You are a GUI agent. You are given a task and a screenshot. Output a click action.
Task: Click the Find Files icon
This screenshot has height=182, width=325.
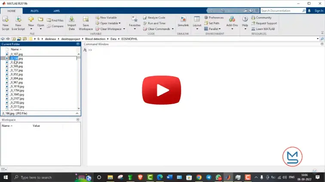pos(55,20)
